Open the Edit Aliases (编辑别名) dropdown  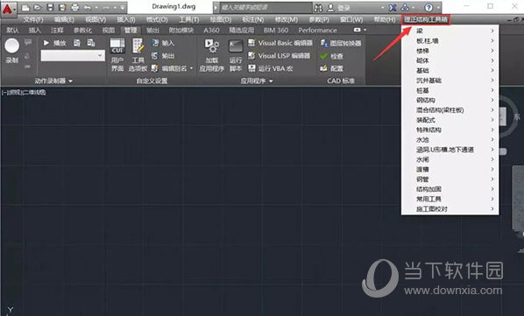192,68
